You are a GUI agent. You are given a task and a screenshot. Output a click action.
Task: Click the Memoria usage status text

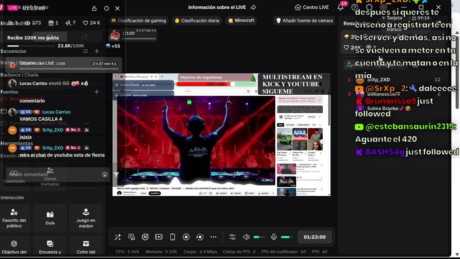pyautogui.click(x=161, y=252)
